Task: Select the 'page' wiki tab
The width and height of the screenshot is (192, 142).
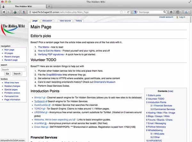Action: coord(35,21)
